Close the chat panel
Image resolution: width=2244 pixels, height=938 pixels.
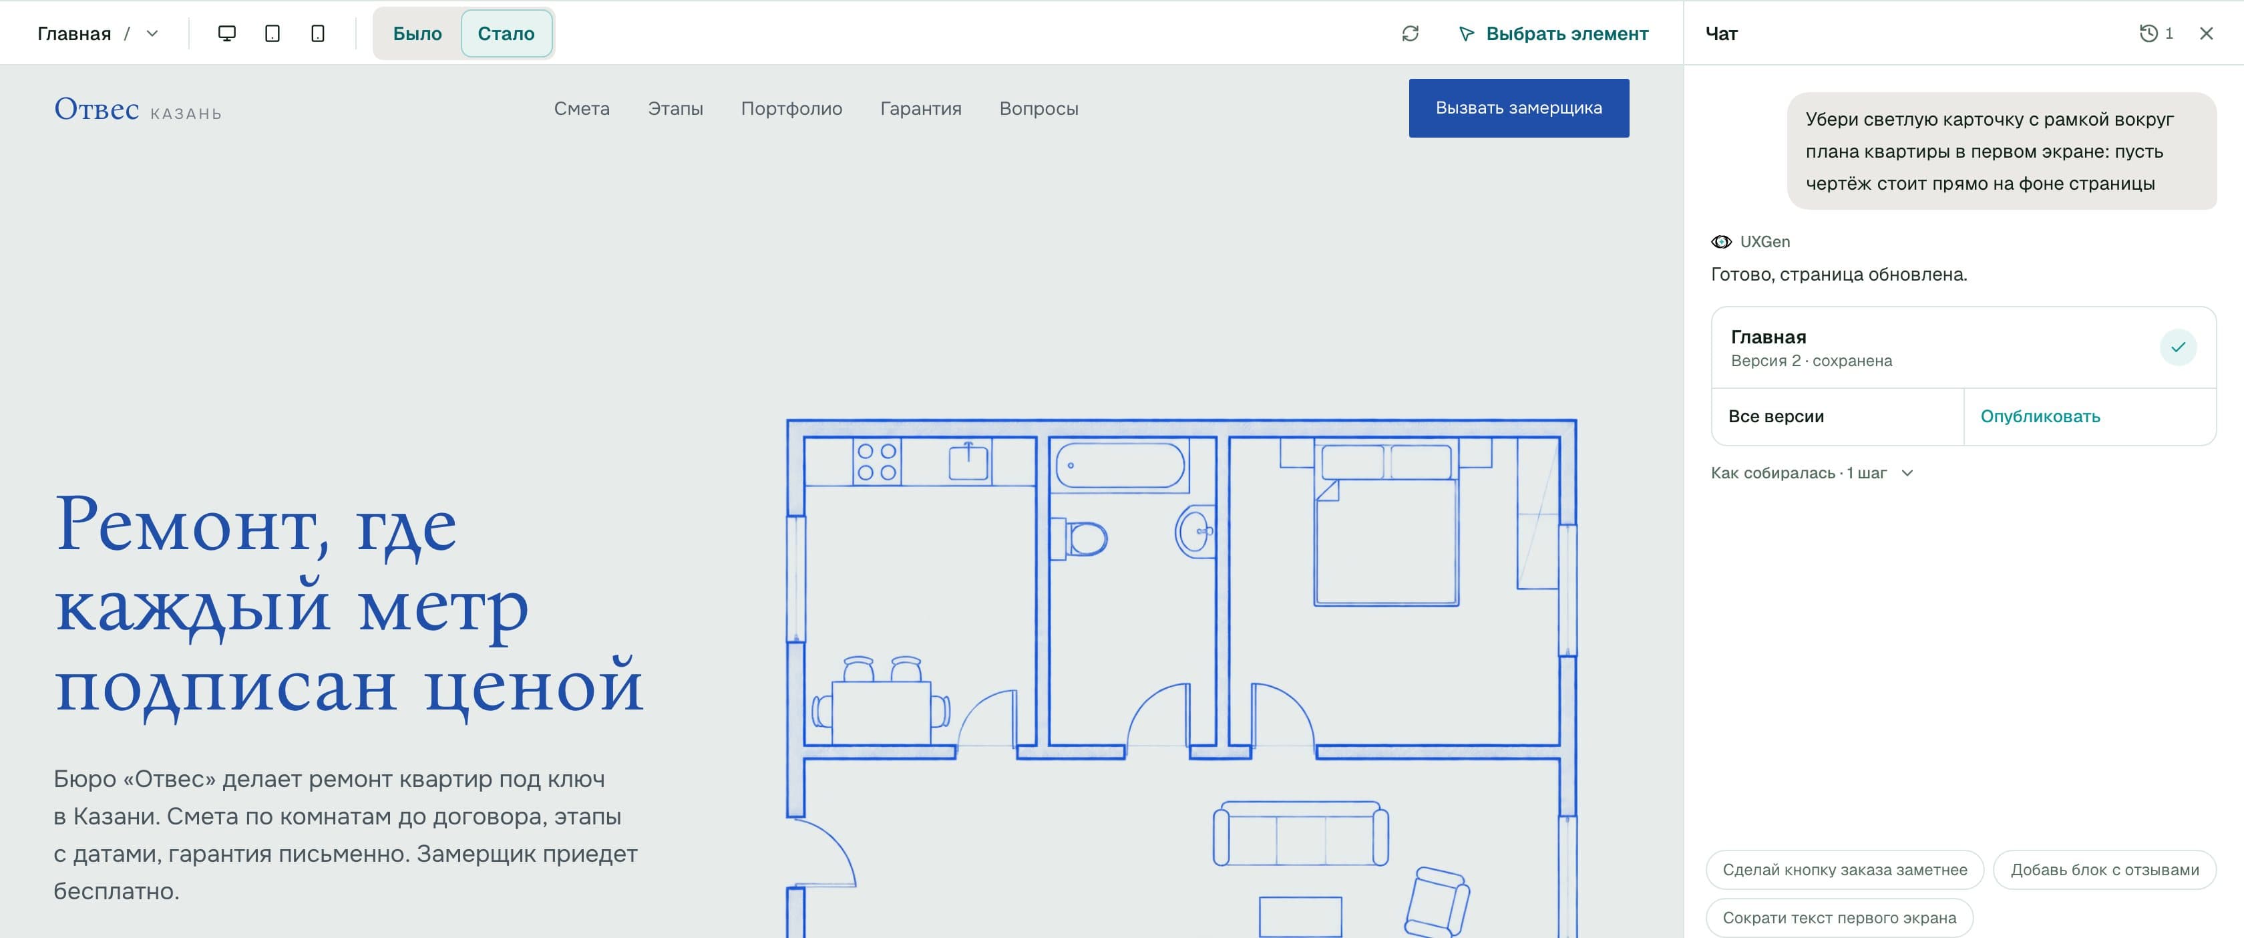pyautogui.click(x=2207, y=33)
